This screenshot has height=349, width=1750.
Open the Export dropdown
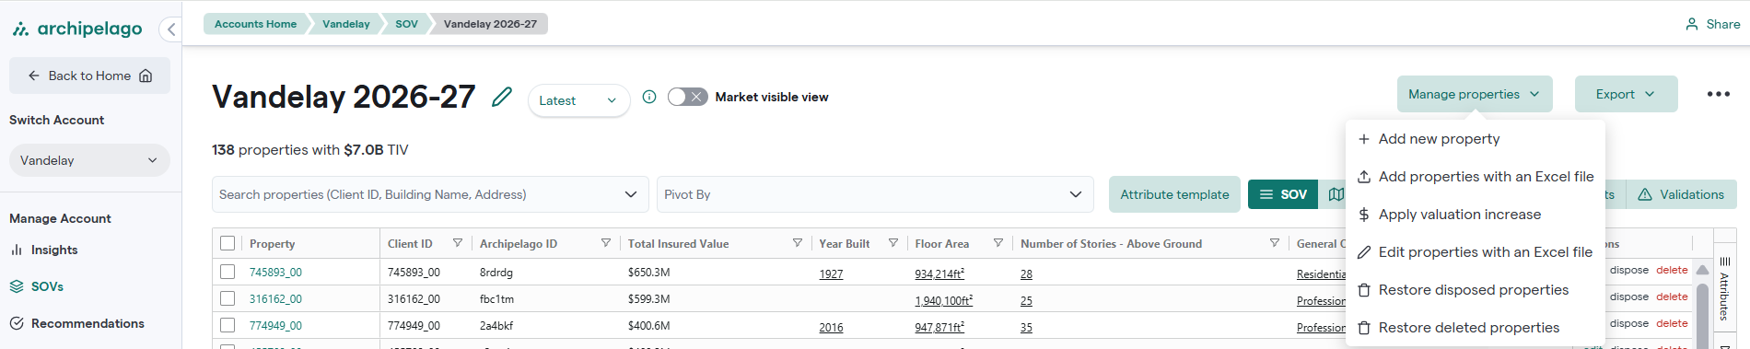click(x=1626, y=94)
